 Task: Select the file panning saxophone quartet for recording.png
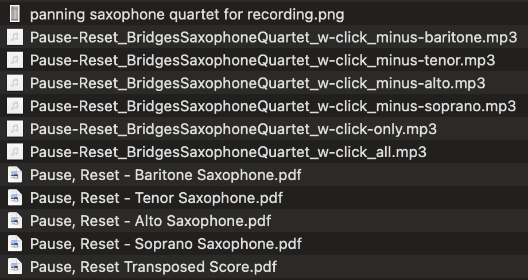pyautogui.click(x=187, y=14)
